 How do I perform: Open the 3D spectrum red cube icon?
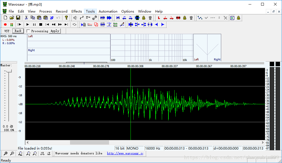pos(96,25)
